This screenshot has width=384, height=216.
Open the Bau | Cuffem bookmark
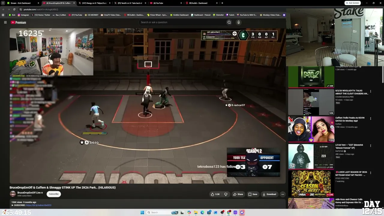coord(59,15)
